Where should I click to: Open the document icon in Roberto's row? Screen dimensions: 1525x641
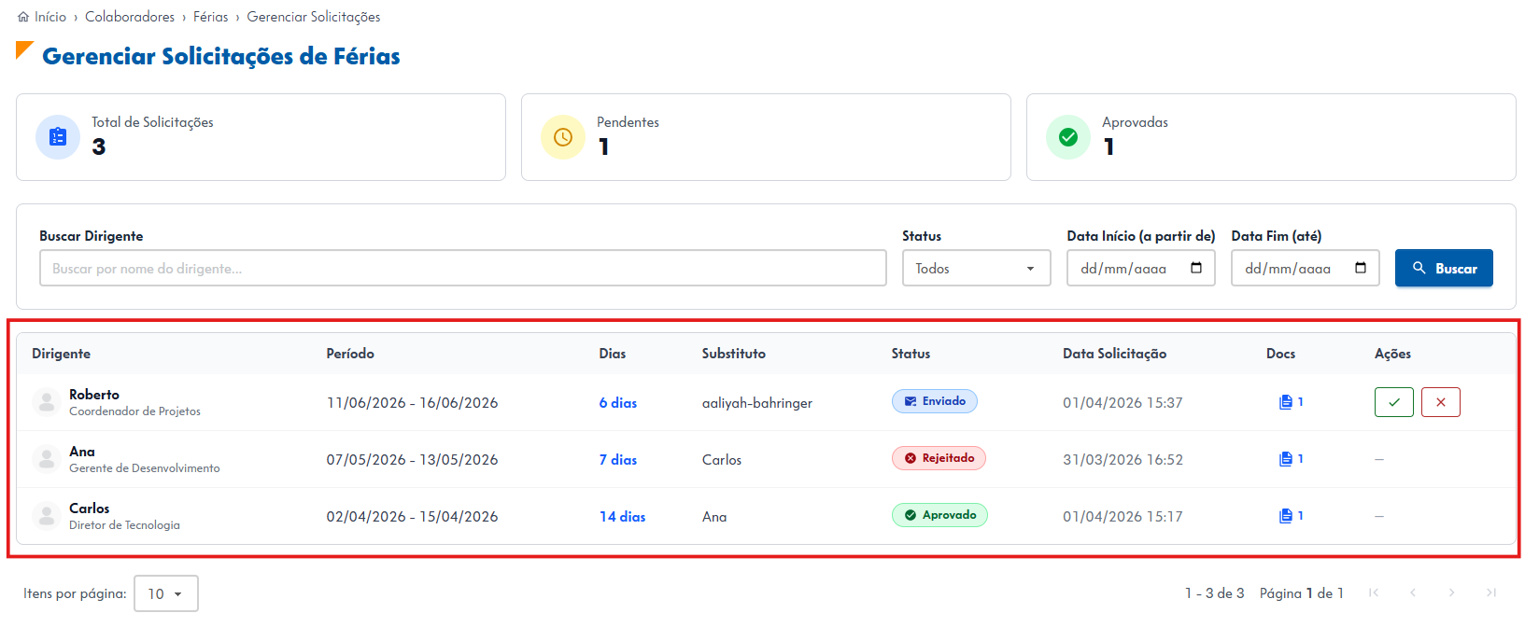(1286, 402)
